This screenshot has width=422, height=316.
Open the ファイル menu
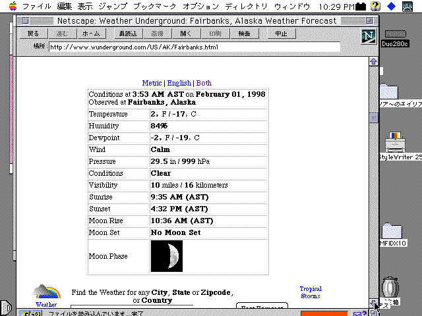[x=37, y=6]
